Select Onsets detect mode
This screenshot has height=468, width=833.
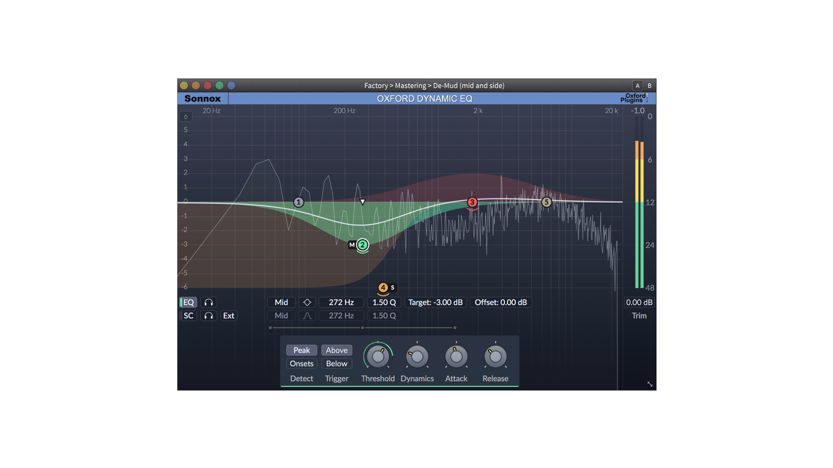(301, 363)
